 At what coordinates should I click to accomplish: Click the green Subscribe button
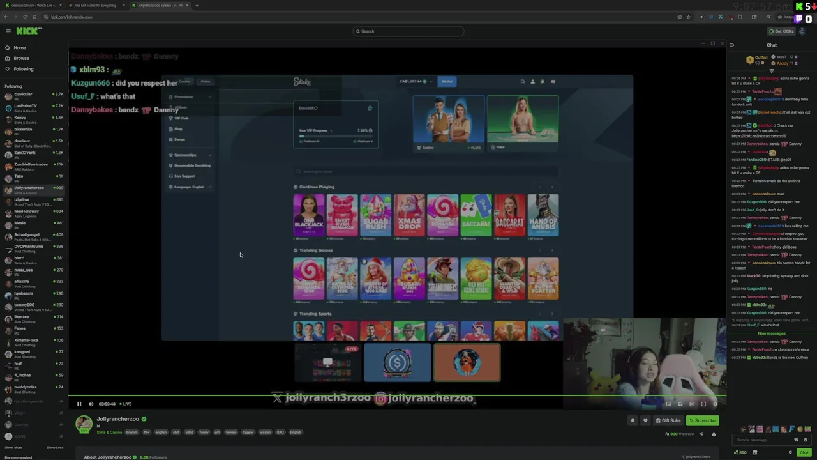point(702,420)
